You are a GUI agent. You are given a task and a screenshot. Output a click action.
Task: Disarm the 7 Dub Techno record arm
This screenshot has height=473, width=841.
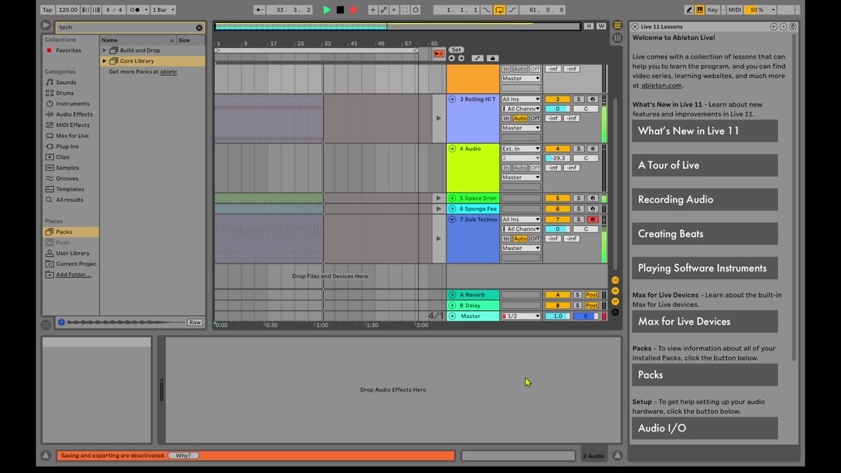click(592, 219)
